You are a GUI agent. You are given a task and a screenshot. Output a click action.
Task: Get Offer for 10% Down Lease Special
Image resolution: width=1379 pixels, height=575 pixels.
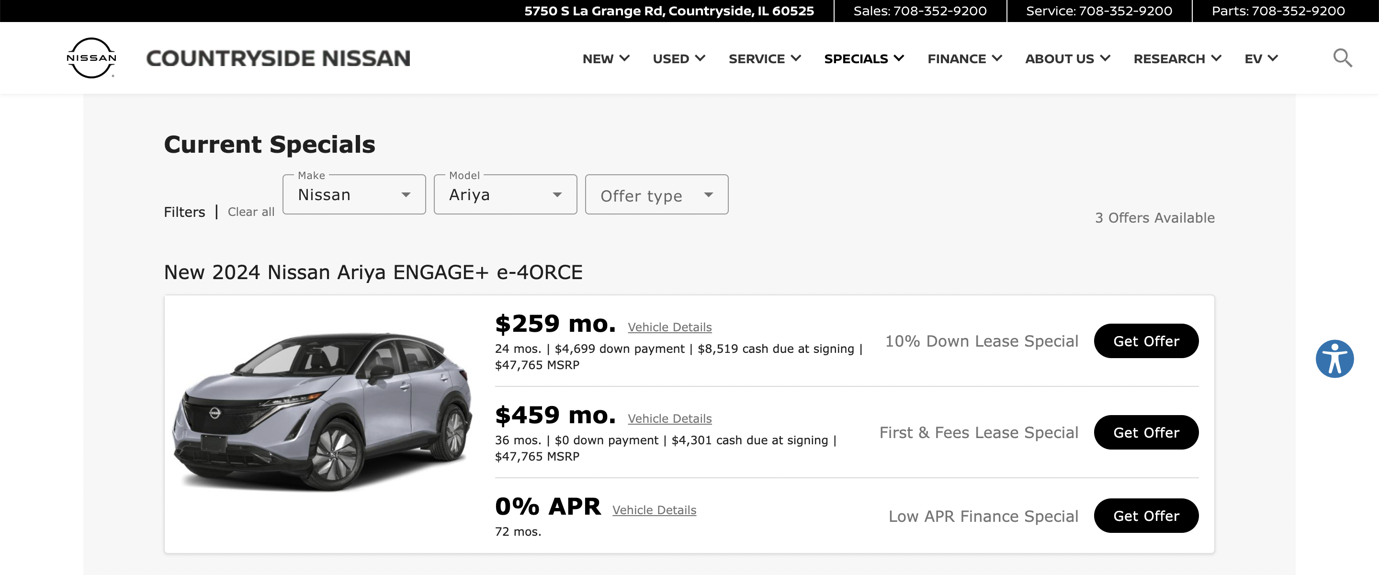1146,341
